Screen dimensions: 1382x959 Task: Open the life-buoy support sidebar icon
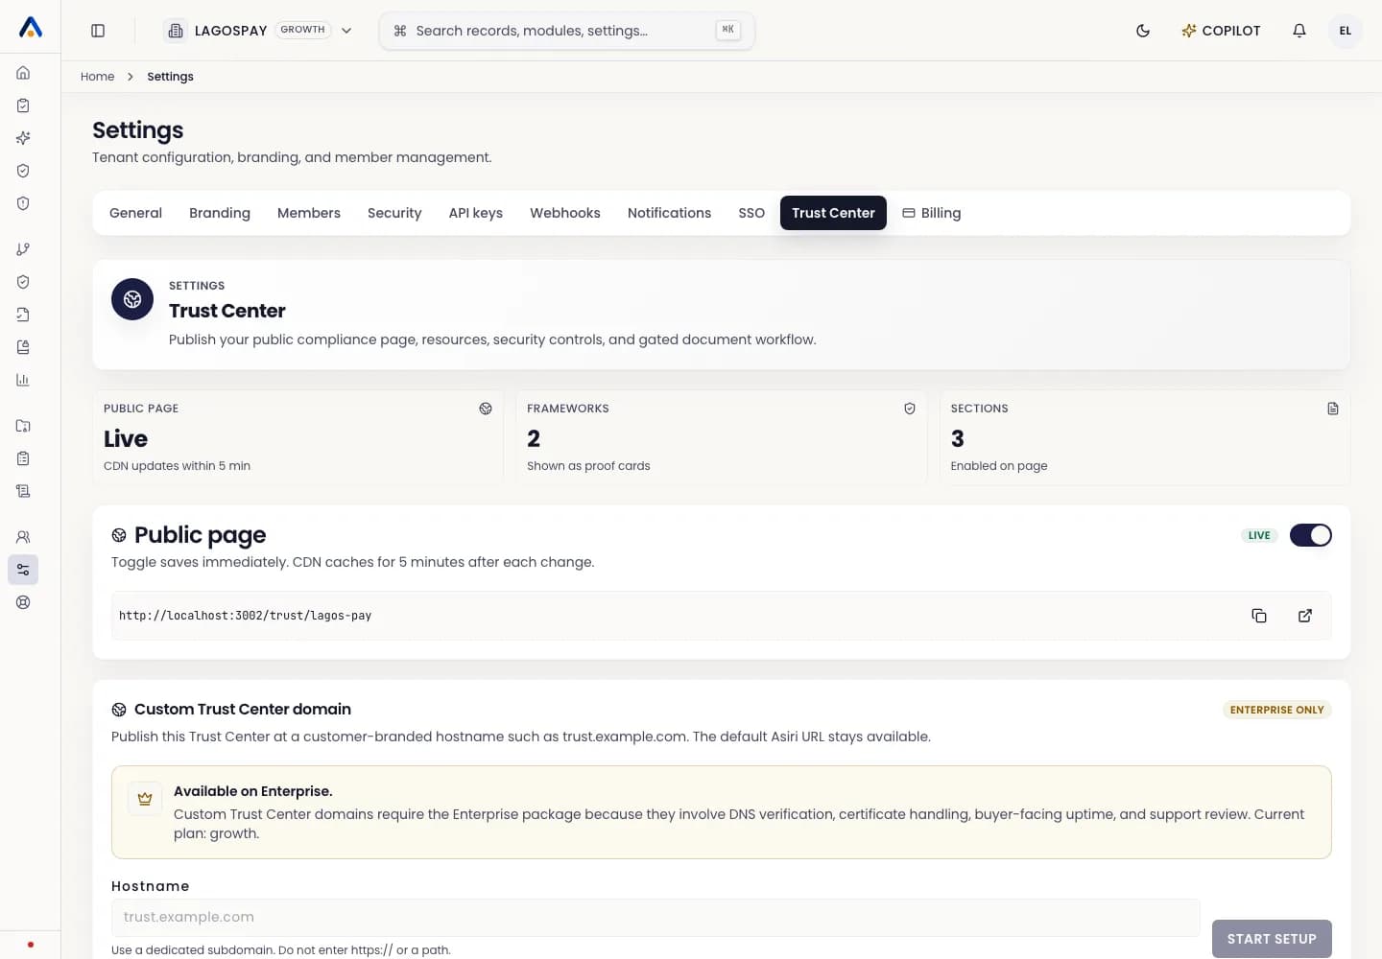23,602
